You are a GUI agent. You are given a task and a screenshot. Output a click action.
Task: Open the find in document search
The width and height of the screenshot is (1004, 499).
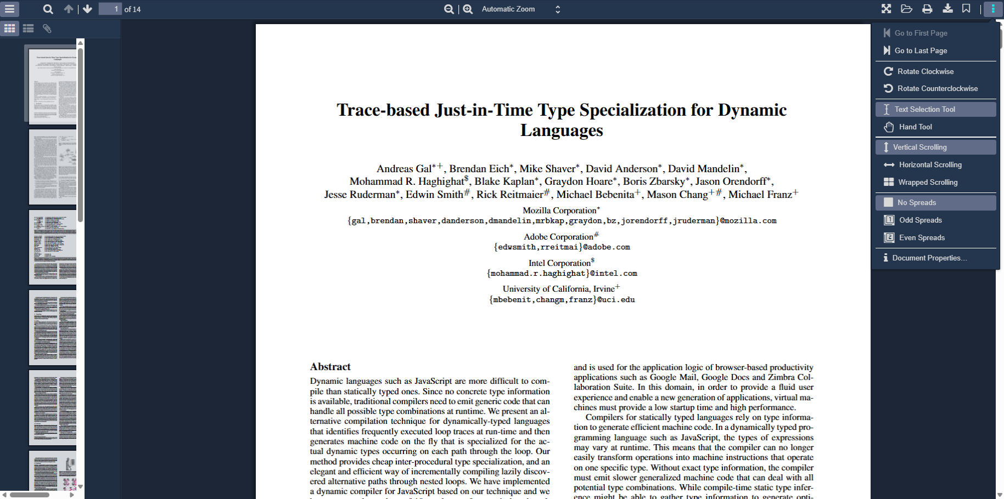pos(48,9)
